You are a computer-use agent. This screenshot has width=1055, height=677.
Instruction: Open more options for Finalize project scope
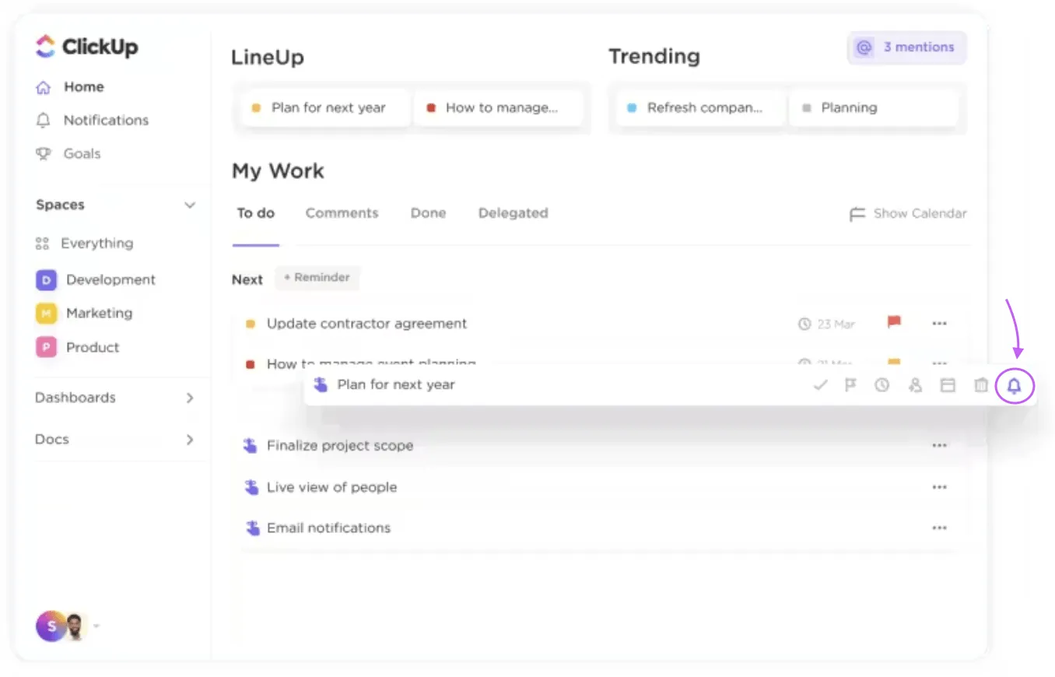coord(939,446)
